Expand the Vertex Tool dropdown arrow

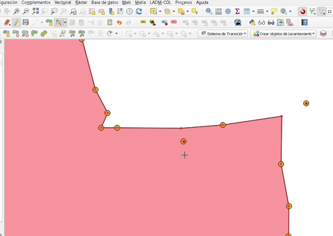pyautogui.click(x=65, y=23)
